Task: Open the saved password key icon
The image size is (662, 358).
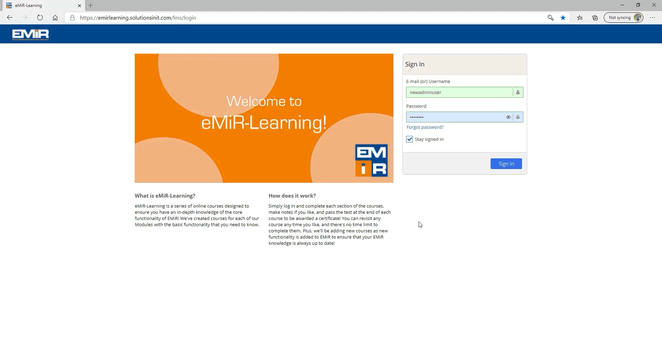Action: pos(550,18)
